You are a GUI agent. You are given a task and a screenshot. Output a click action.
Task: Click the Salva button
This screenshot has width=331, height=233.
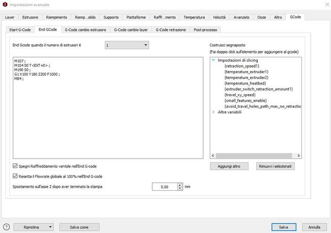[x=284, y=227]
